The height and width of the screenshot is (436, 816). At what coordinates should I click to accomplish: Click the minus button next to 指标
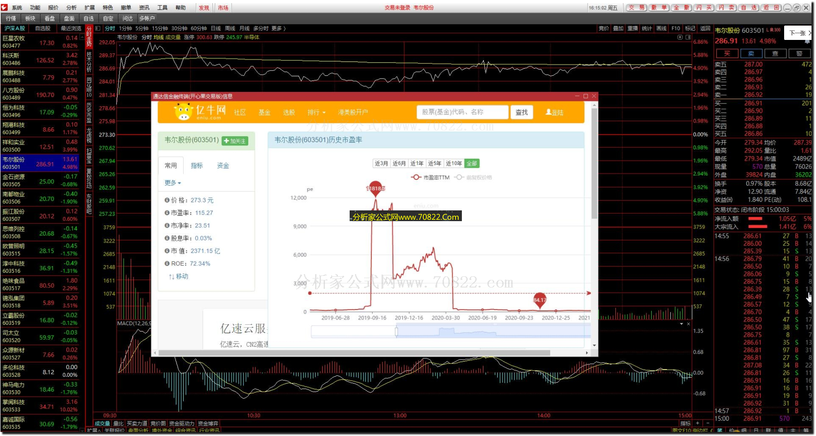coord(707,423)
